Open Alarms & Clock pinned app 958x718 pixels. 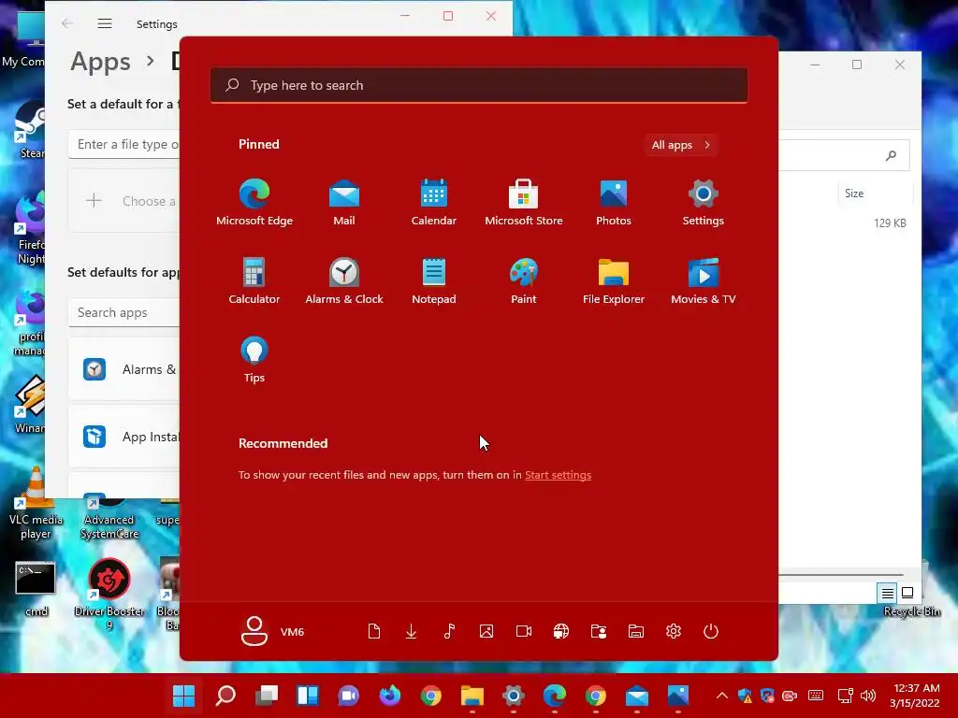(344, 280)
